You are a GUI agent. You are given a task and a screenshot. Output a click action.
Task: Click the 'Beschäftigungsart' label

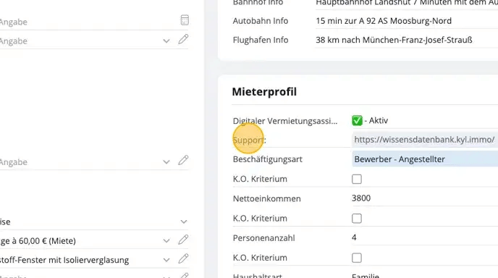click(267, 159)
